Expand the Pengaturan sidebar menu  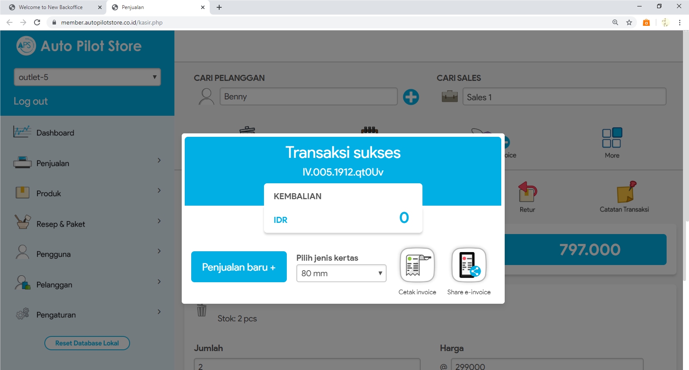pos(87,314)
